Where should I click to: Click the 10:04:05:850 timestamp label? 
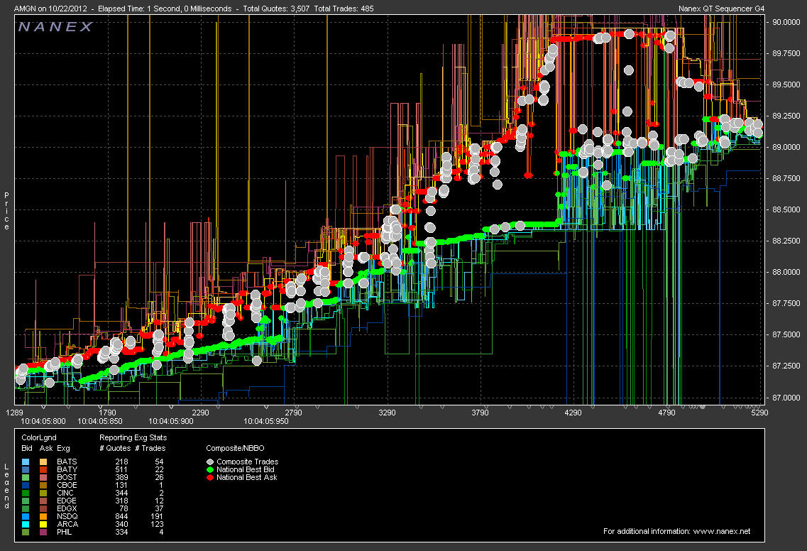[100, 421]
